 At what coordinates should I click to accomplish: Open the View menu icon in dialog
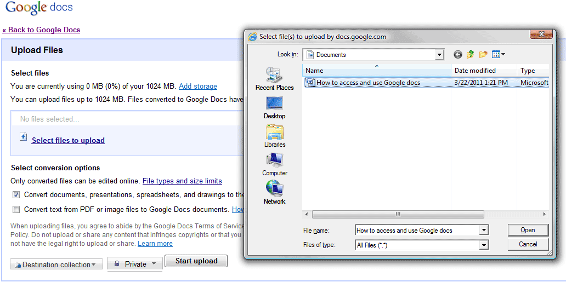tap(499, 55)
